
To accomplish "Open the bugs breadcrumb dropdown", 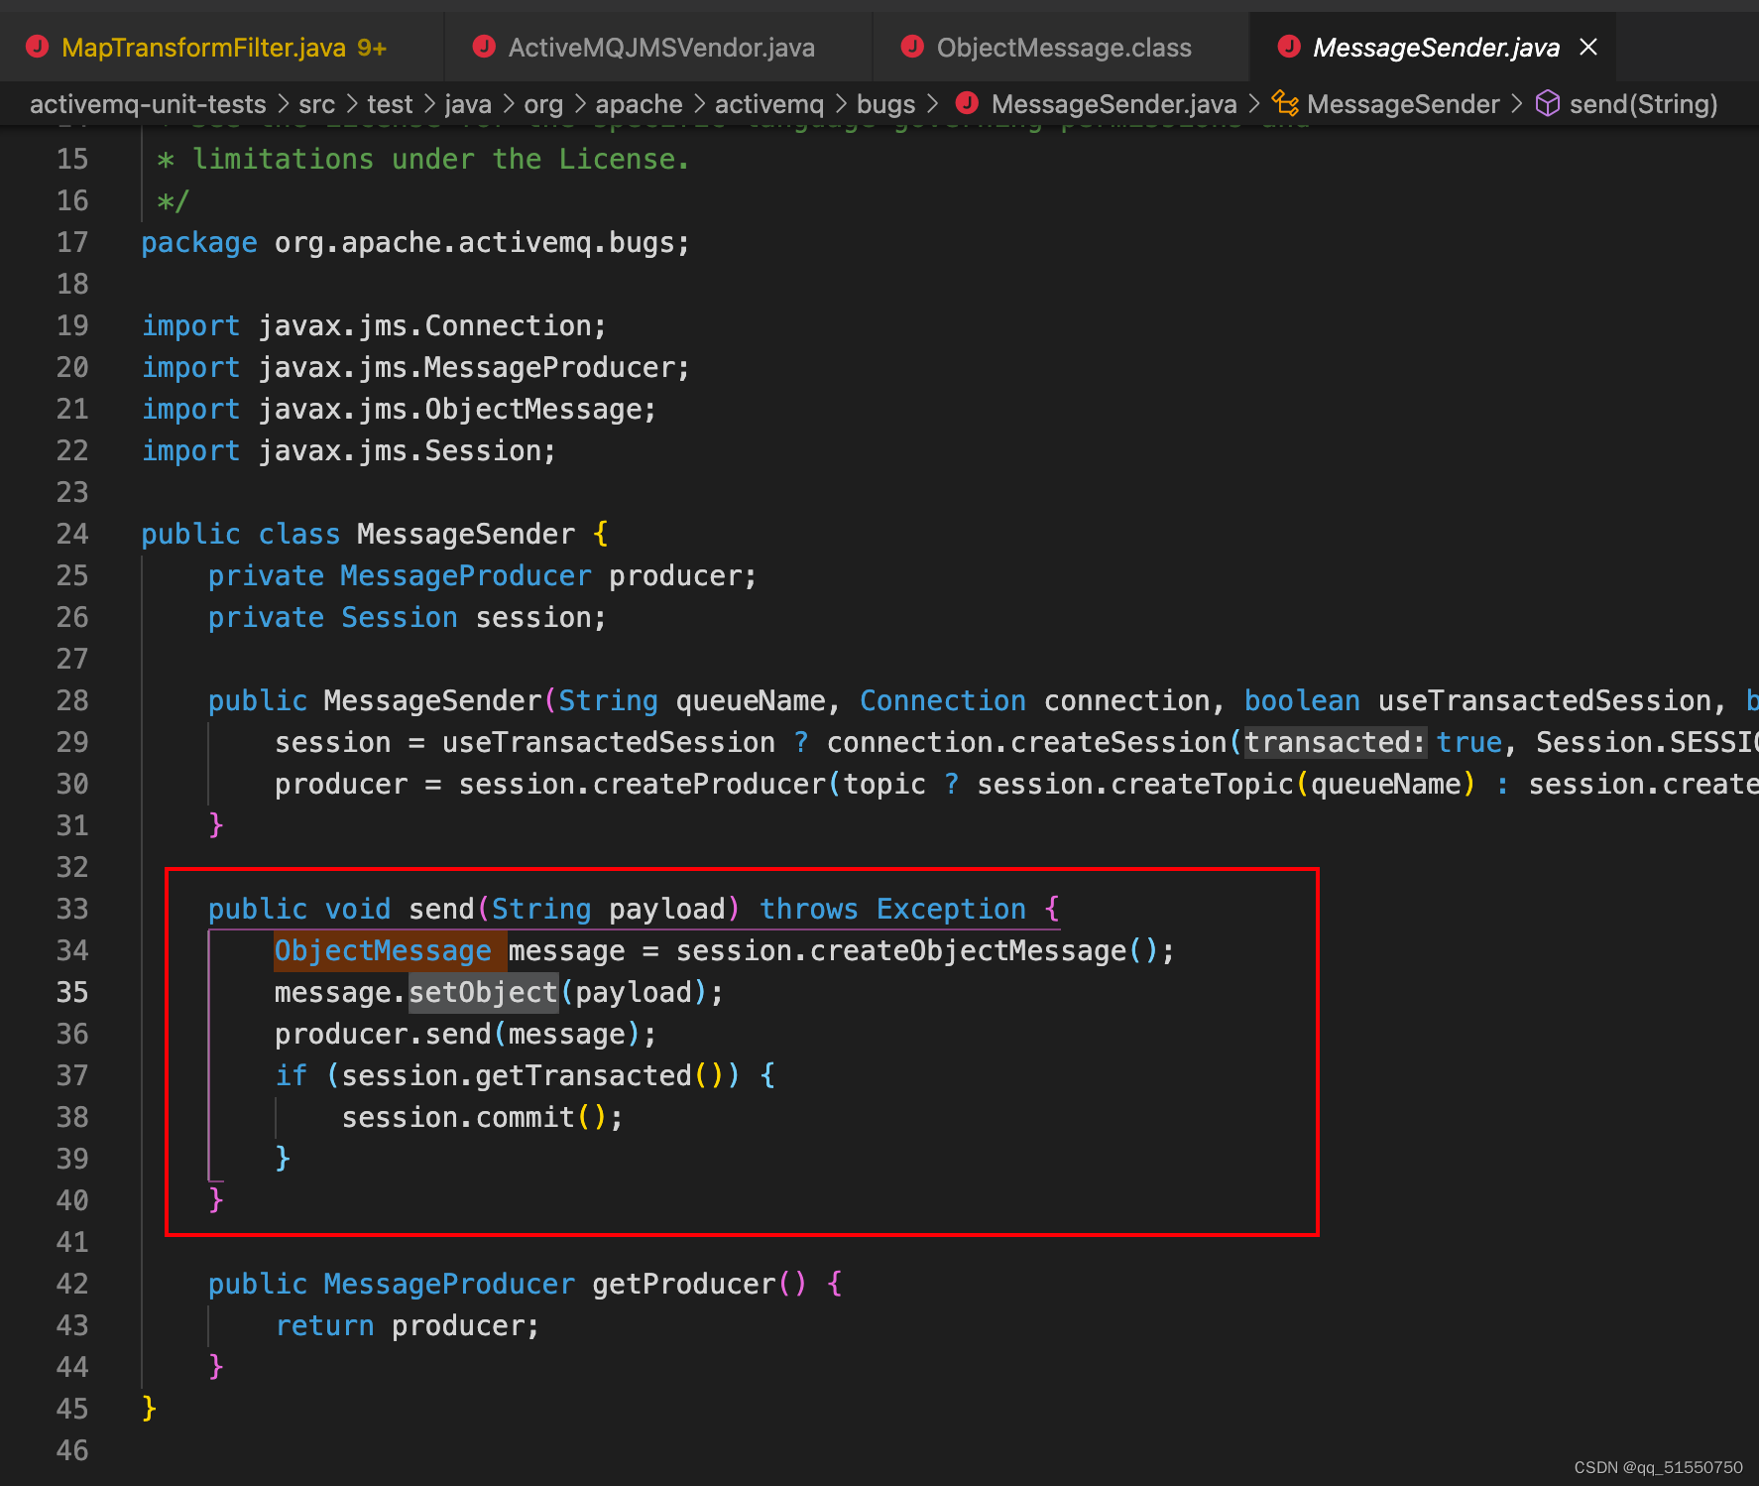I will tap(885, 103).
